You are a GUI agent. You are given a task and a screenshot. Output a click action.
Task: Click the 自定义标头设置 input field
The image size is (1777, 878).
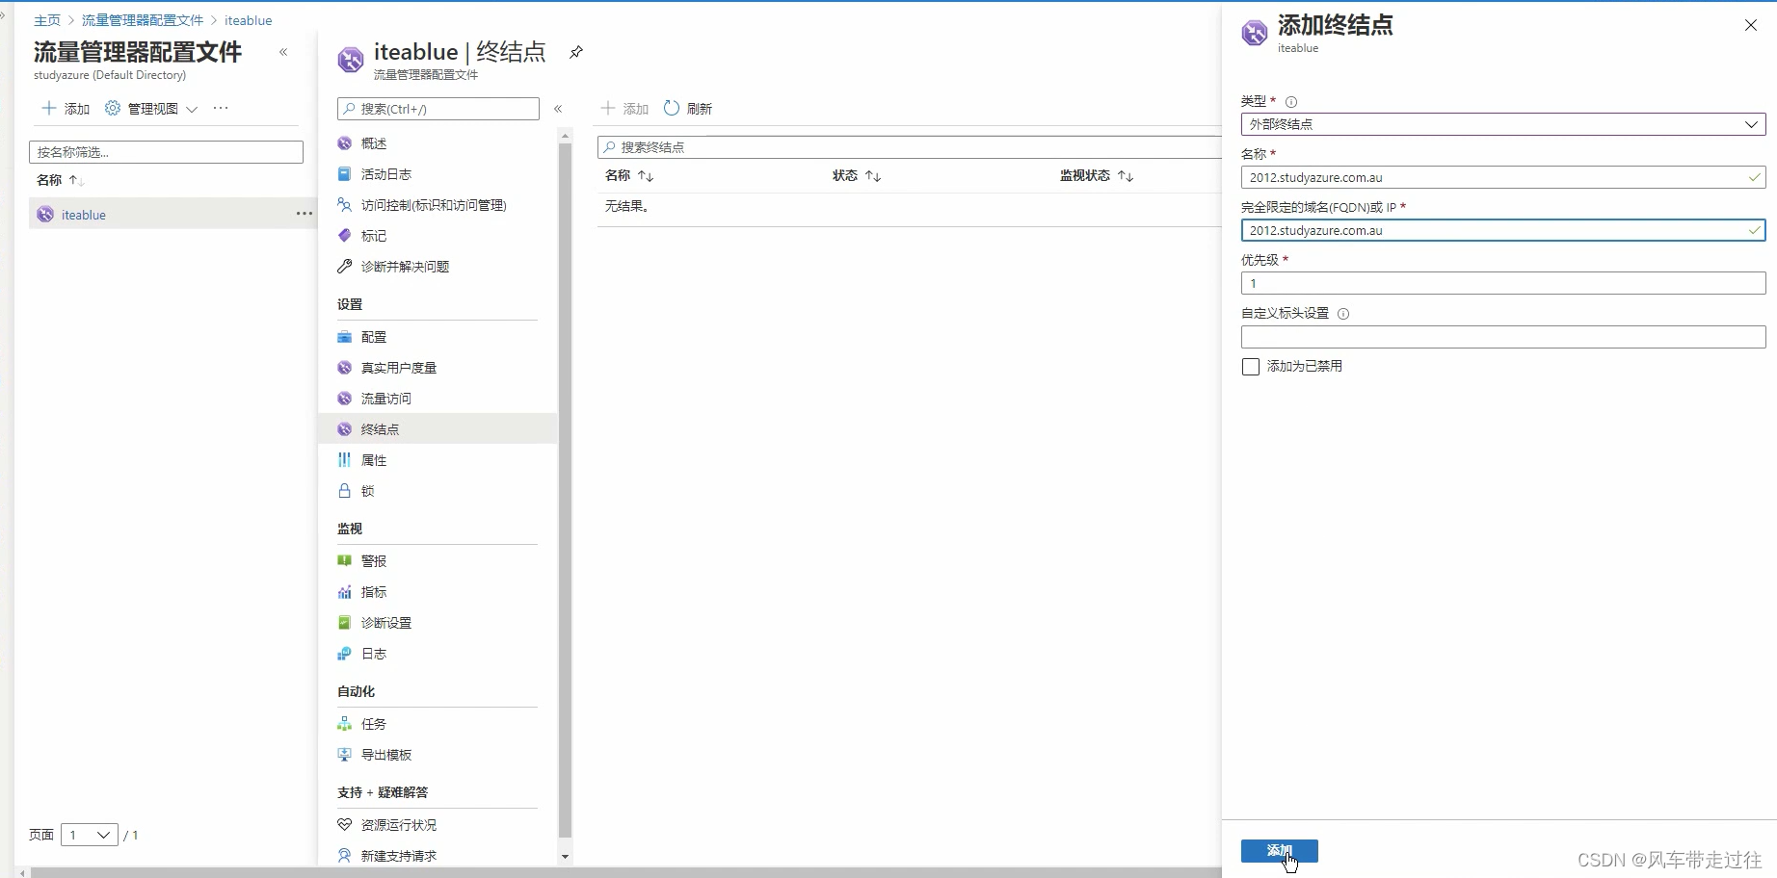click(x=1503, y=337)
